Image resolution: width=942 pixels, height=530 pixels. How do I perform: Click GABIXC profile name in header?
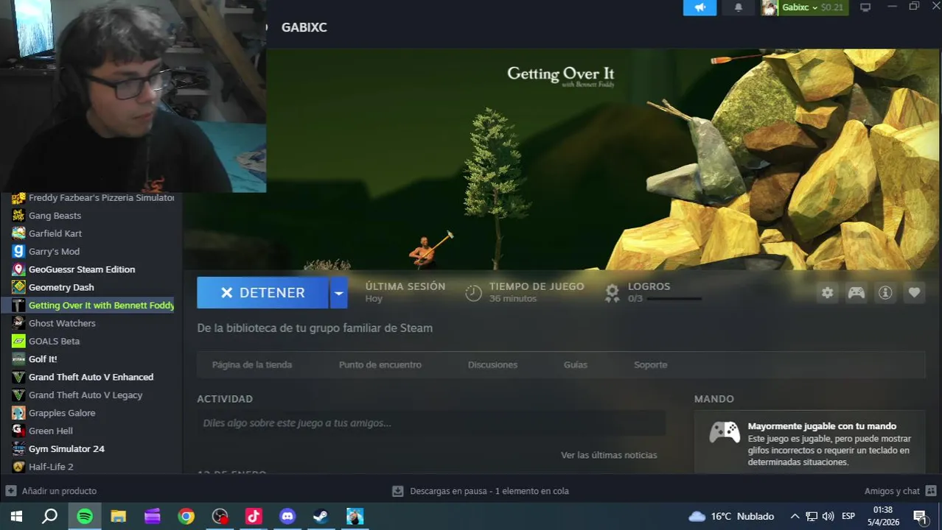tap(304, 27)
